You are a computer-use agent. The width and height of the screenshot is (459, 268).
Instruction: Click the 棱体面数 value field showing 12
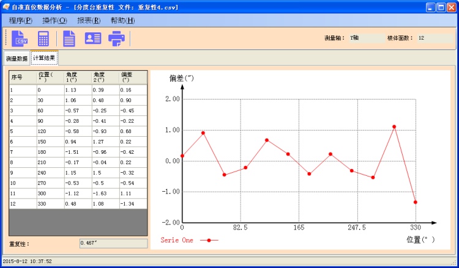click(435, 38)
